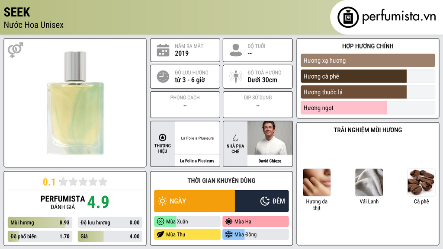Image resolution: width=443 pixels, height=249 pixels.
Task: Click the Mùi hương 8.93 score bar
Action: click(x=40, y=223)
